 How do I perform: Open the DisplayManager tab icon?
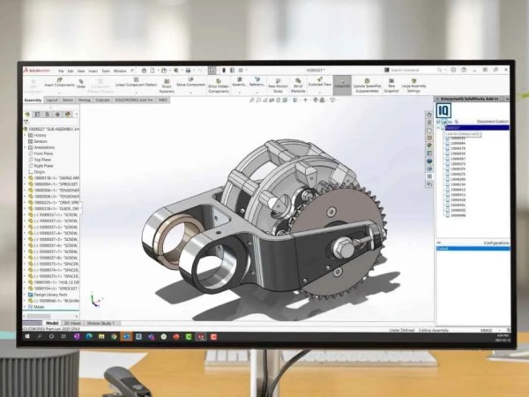(68, 115)
